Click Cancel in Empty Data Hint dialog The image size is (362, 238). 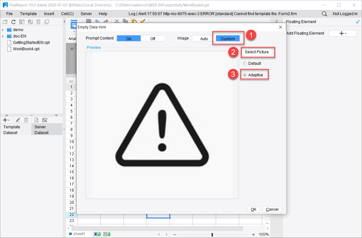pyautogui.click(x=272, y=209)
